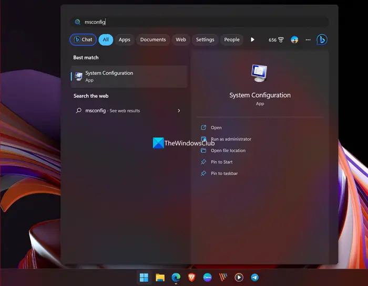Switch to the Apps filter tab

click(x=125, y=40)
